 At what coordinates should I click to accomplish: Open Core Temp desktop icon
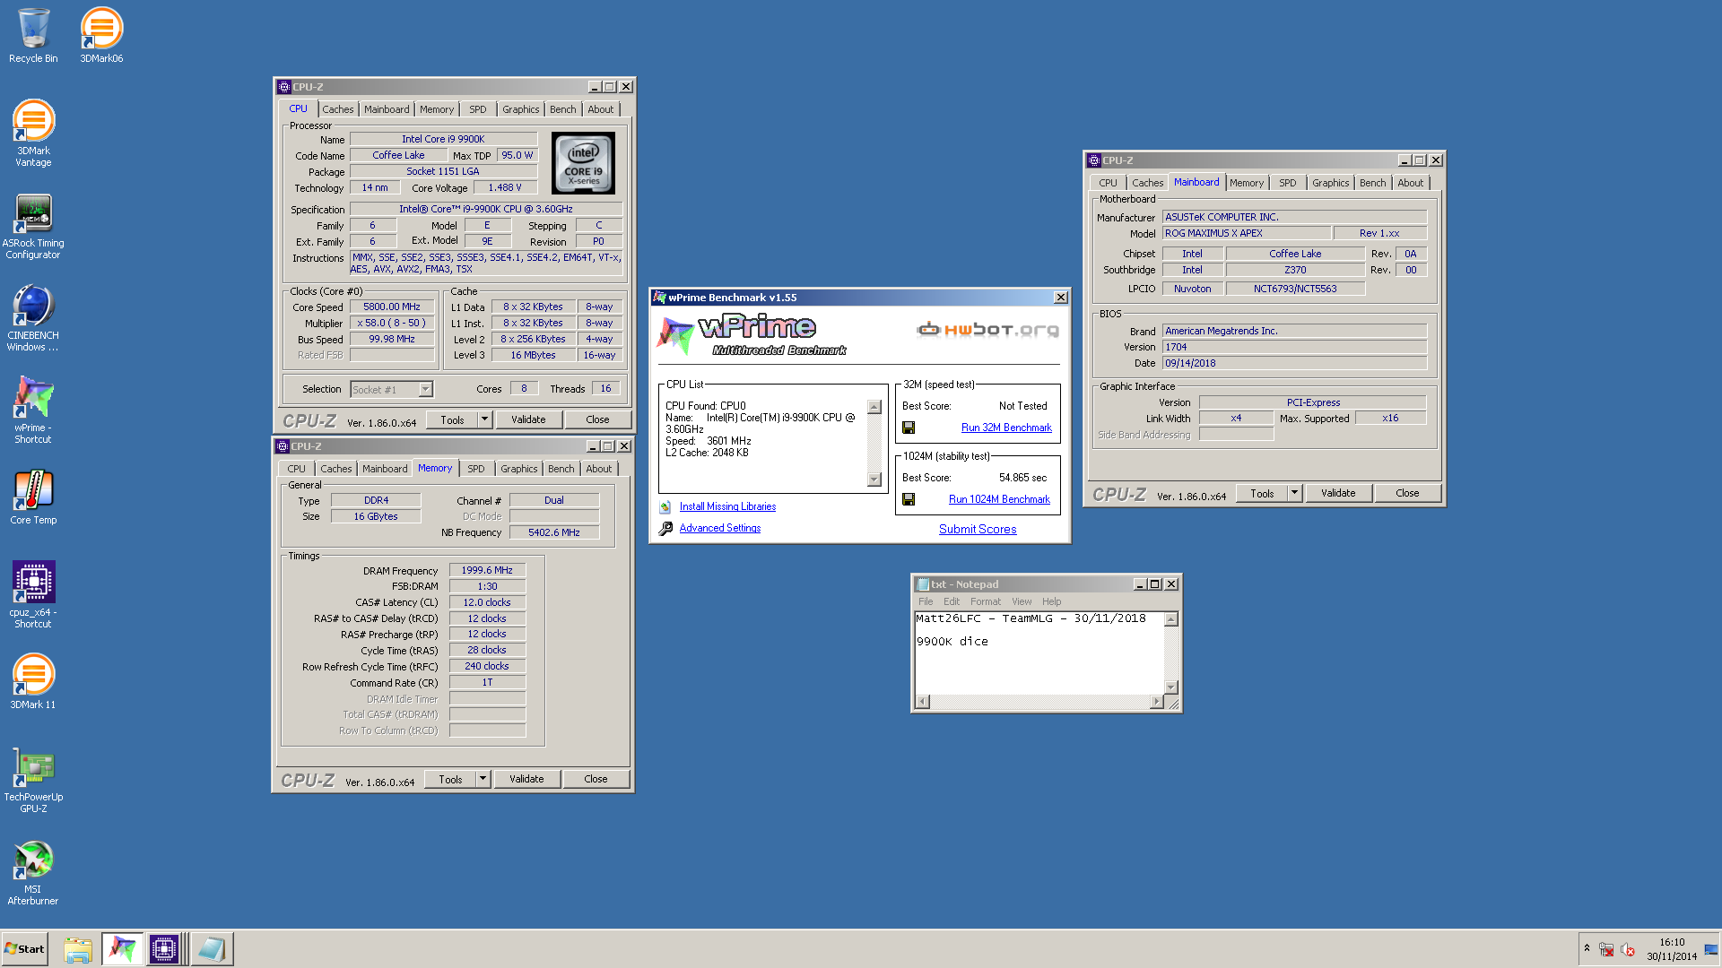[x=33, y=497]
